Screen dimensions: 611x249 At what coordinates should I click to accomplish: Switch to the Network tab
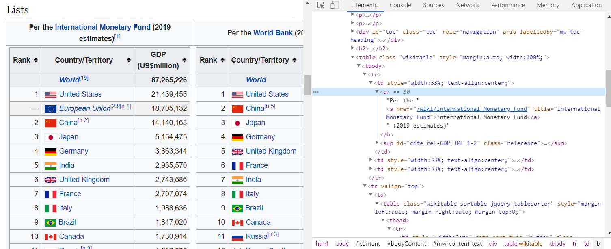[x=468, y=5]
